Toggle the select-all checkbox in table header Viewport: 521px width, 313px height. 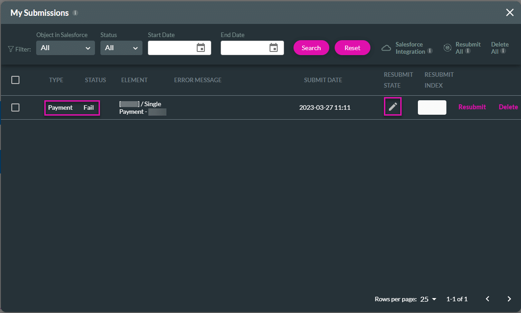[15, 80]
